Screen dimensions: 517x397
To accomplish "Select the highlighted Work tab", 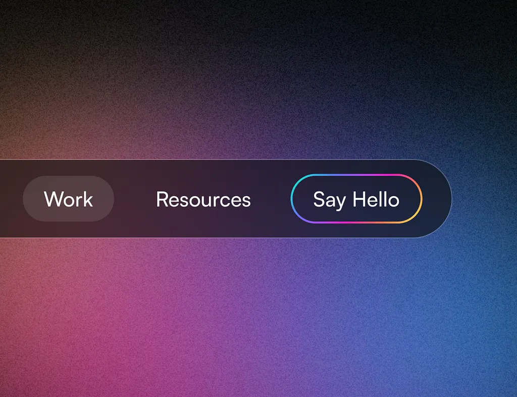I will tap(68, 199).
